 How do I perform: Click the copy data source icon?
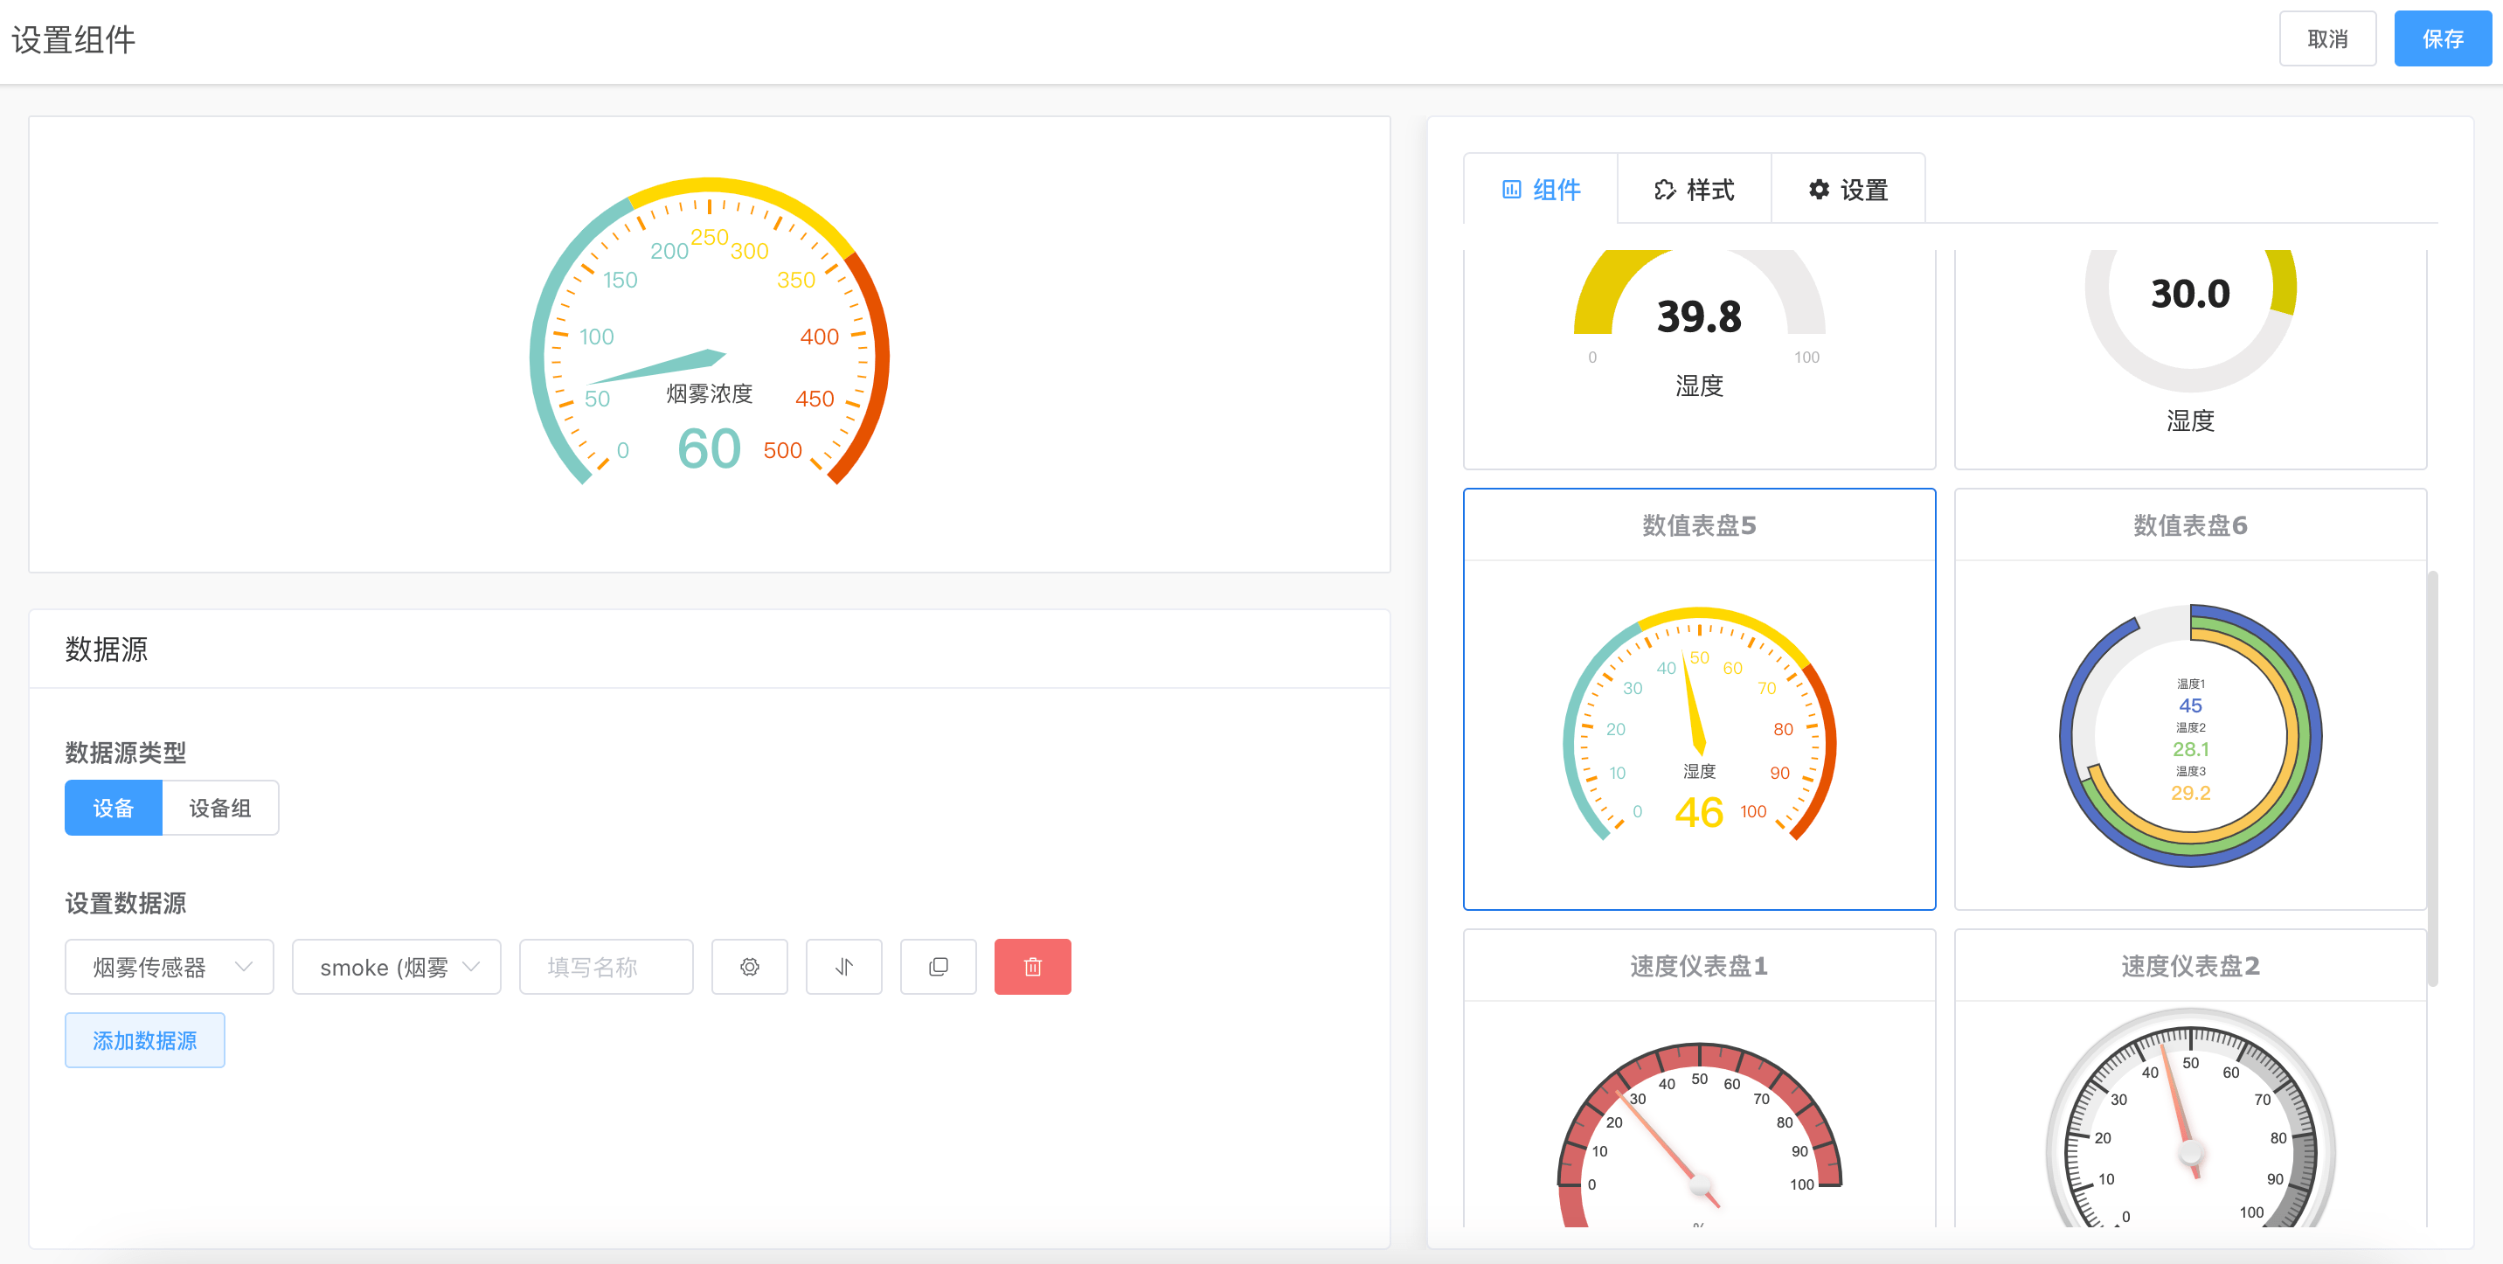tap(938, 967)
